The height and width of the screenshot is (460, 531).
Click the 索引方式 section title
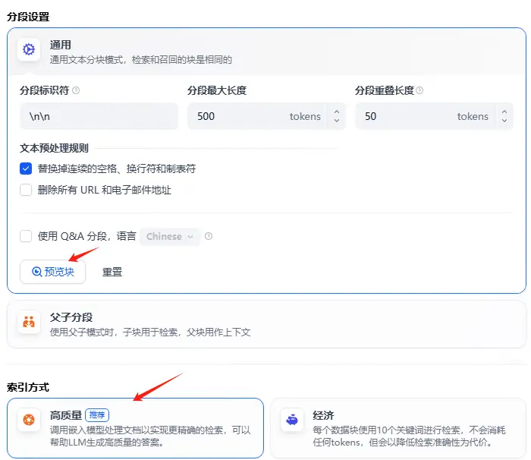(x=28, y=387)
